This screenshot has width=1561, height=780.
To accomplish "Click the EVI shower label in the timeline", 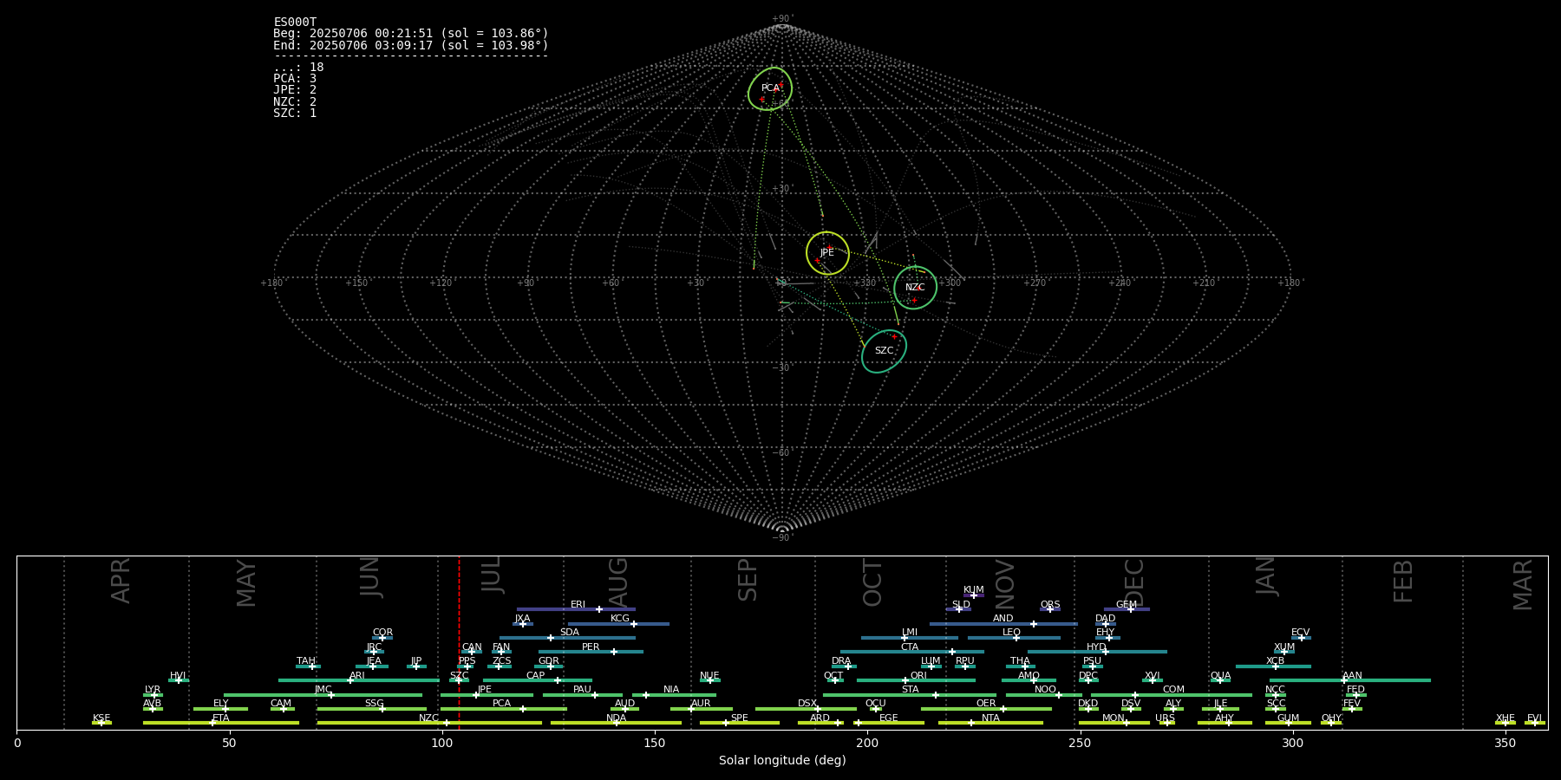I will click(1534, 718).
